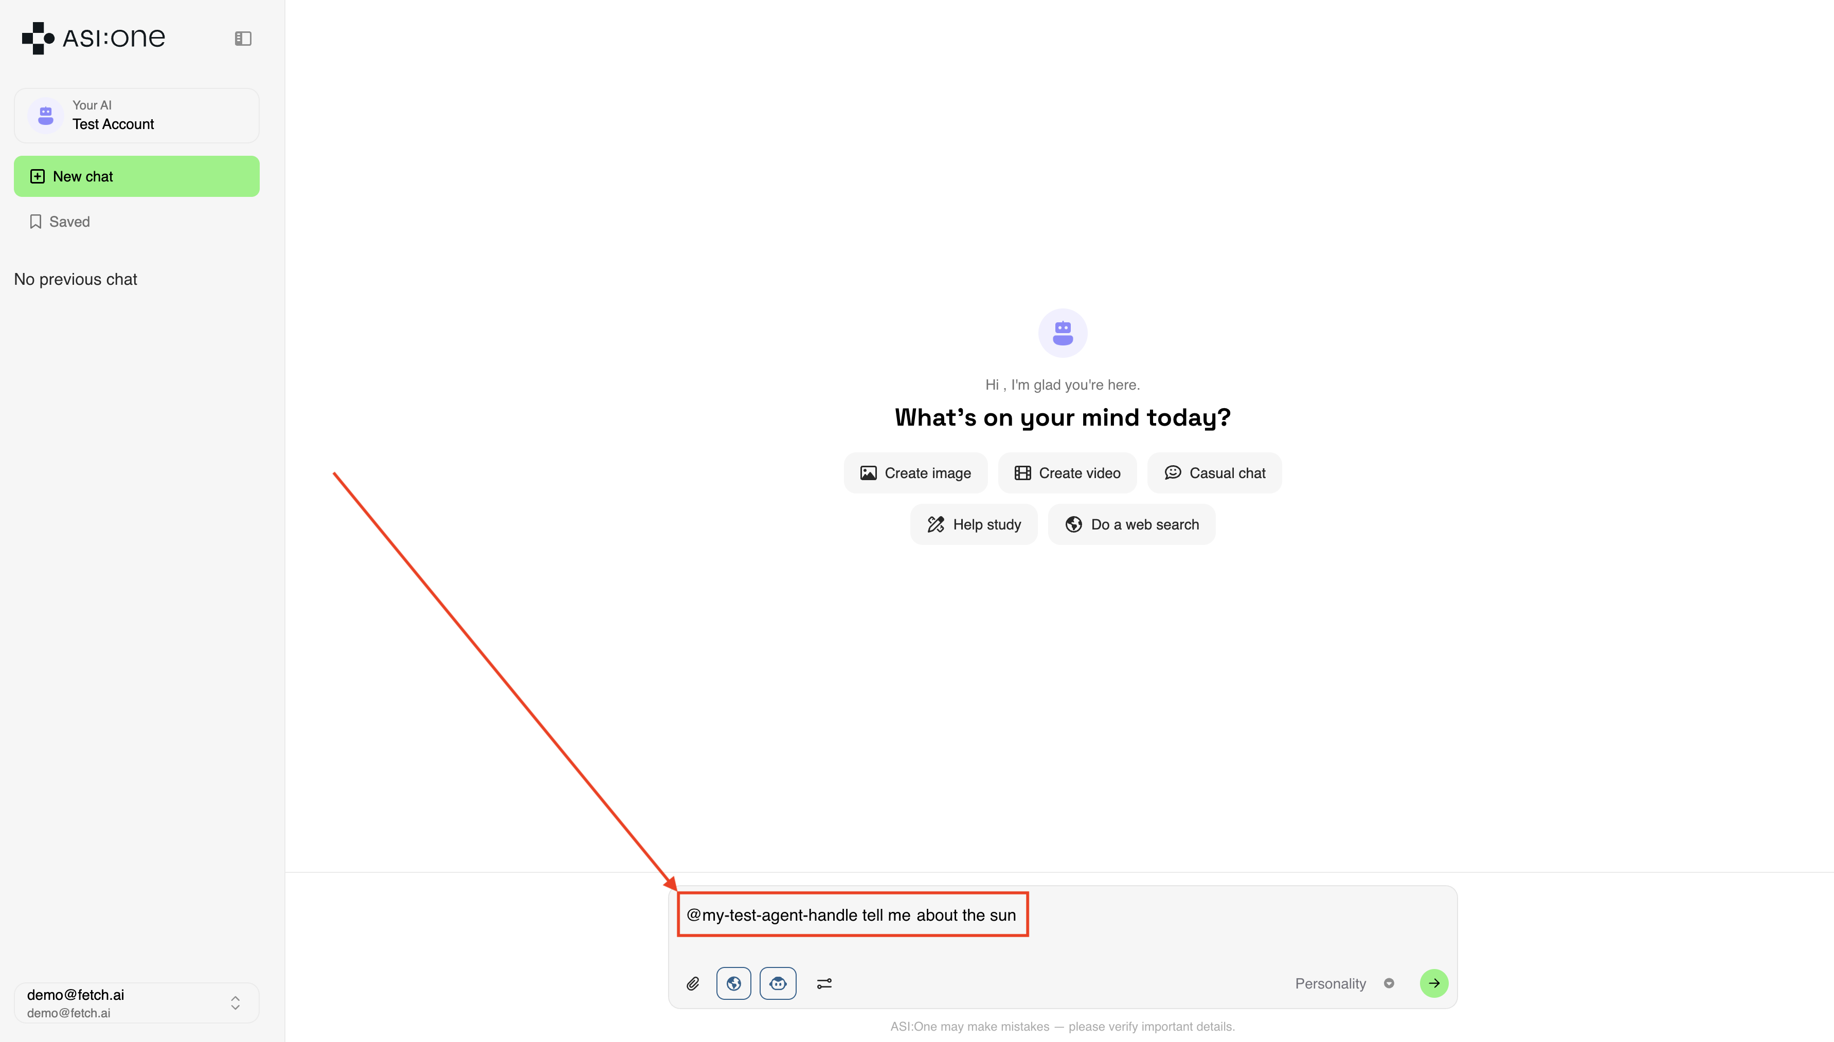Screen dimensions: 1834x1042
Task: Click the Saved bookmark icon
Action: [35, 222]
